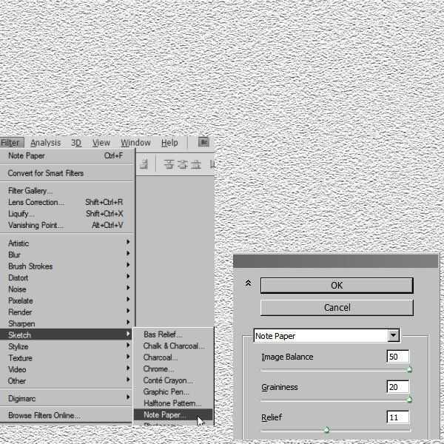The height and width of the screenshot is (444, 444).
Task: Expand the Stylize filter submenu
Action: pos(66,346)
